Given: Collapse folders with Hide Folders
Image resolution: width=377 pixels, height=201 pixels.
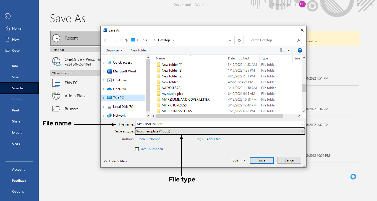Looking at the screenshot, I should click(116, 161).
